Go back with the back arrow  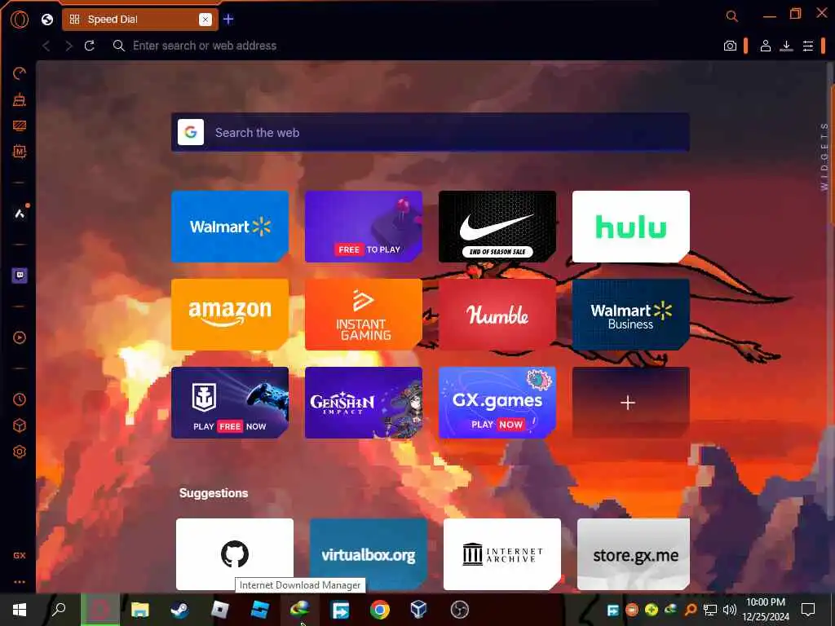click(46, 46)
